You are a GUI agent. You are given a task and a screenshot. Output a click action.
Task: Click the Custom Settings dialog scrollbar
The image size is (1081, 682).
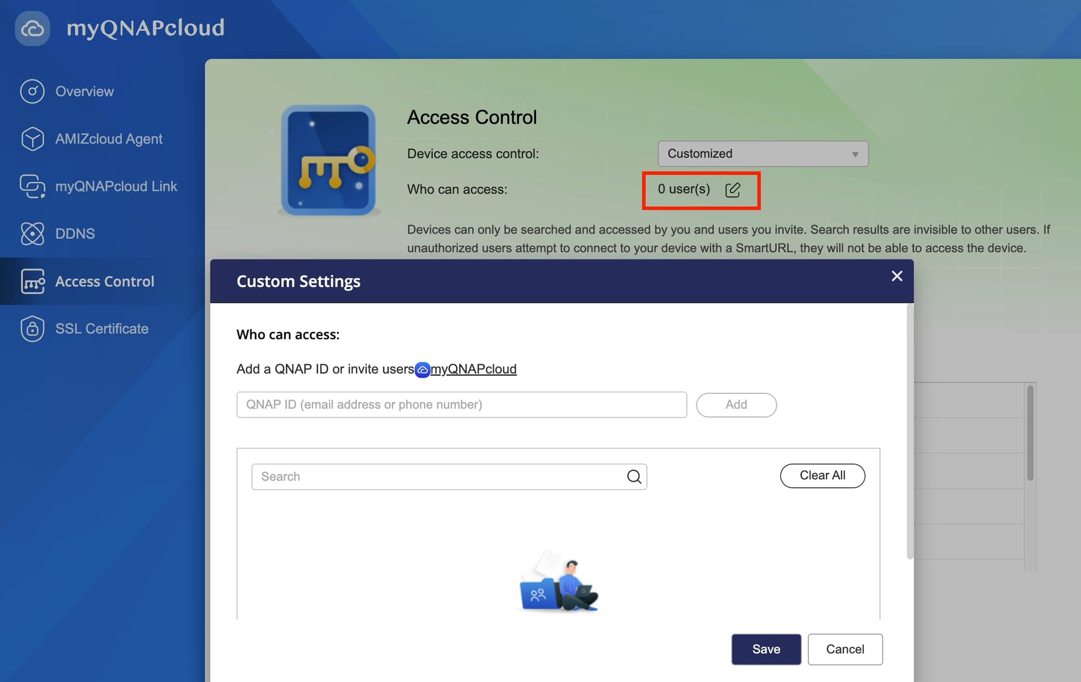coord(909,432)
